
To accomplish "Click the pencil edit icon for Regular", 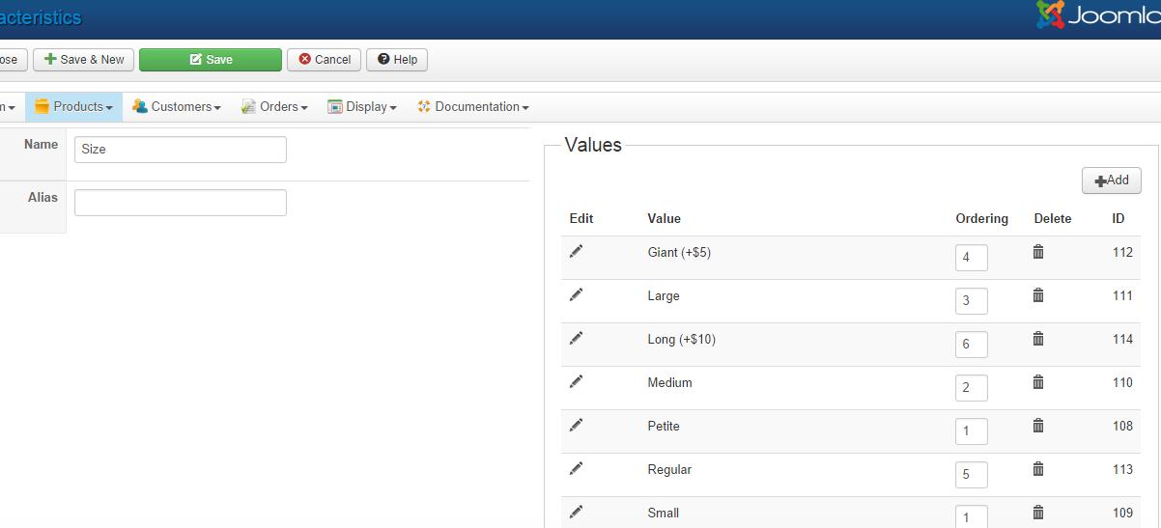I will (577, 469).
